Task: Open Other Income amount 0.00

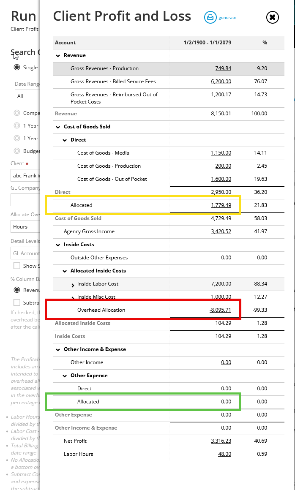Action: 226,362
